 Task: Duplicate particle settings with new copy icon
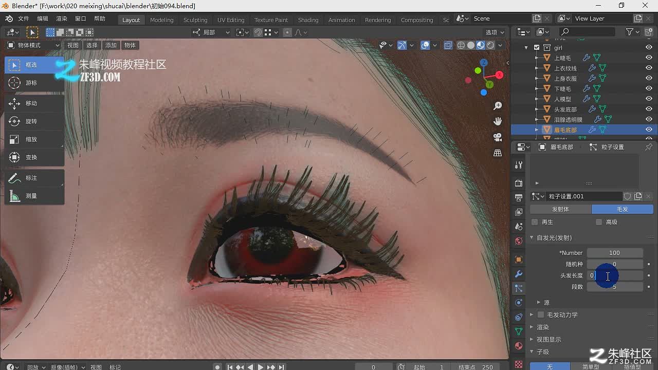click(638, 196)
